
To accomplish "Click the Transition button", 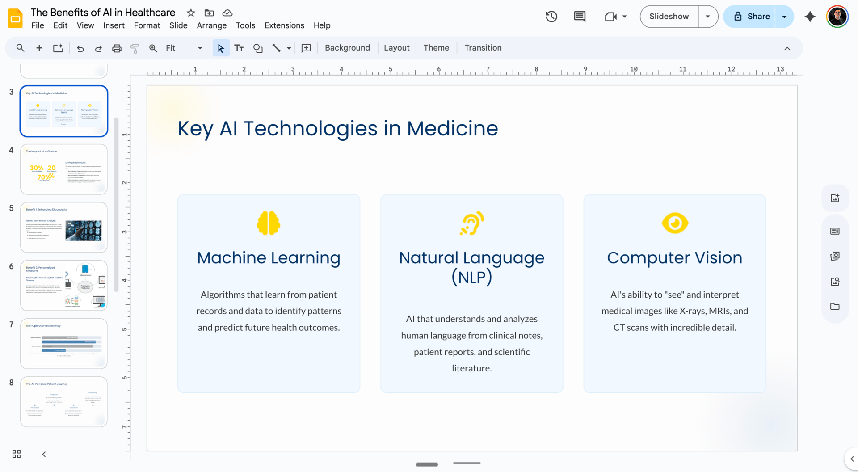I will point(483,48).
